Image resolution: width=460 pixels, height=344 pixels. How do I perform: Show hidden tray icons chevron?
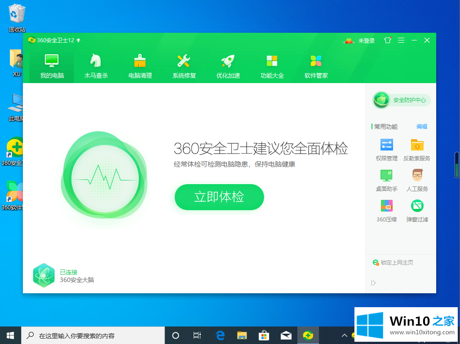(x=345, y=335)
